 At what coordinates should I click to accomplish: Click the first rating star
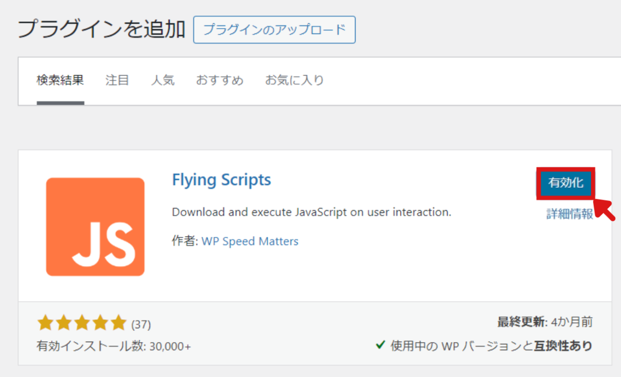pyautogui.click(x=46, y=322)
